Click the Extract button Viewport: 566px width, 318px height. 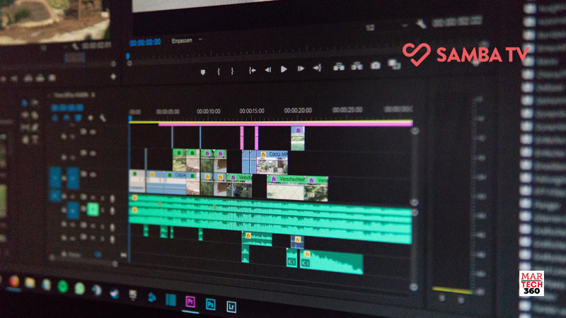[357, 66]
